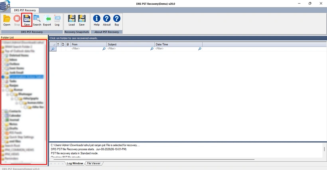Click the Search toolbar icon
Image resolution: width=327 pixels, height=170 pixels.
(x=37, y=20)
